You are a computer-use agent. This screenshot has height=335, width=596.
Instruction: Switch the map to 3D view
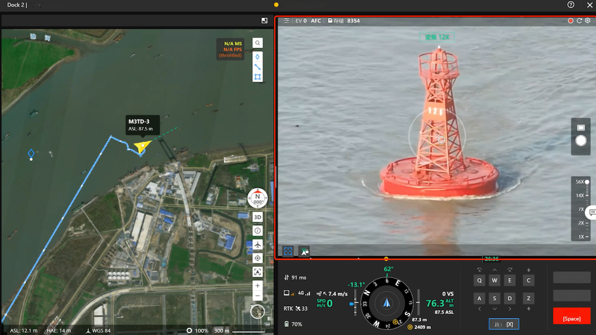[257, 217]
